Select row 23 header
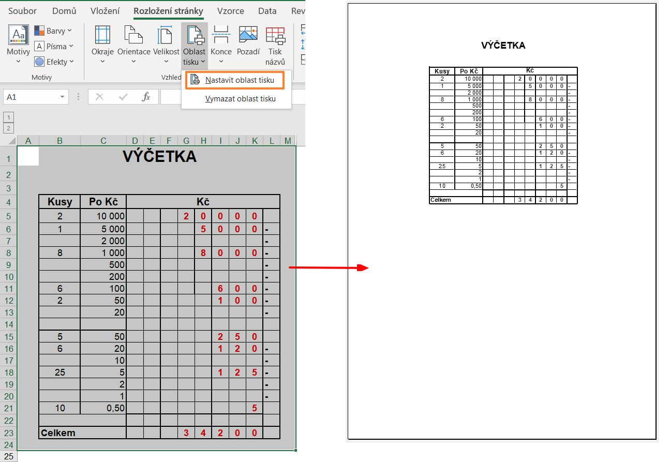This screenshot has width=670, height=462. pos(8,433)
